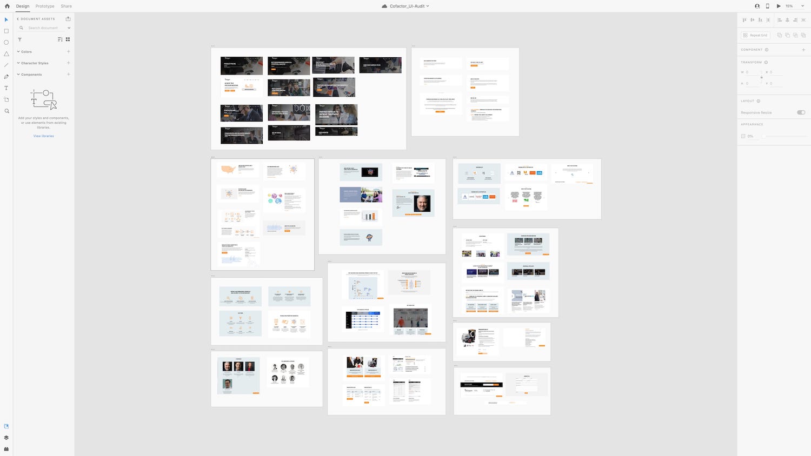Click the boolean Subtract icon
This screenshot has width=811, height=456.
[788, 35]
